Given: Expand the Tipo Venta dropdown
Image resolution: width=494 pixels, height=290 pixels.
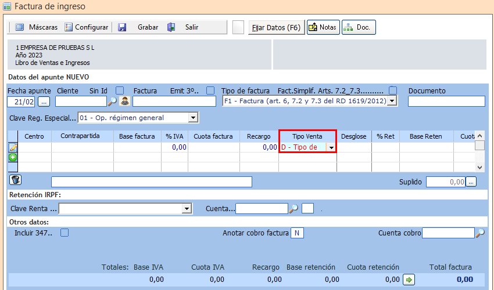Looking at the screenshot, I should click(331, 147).
